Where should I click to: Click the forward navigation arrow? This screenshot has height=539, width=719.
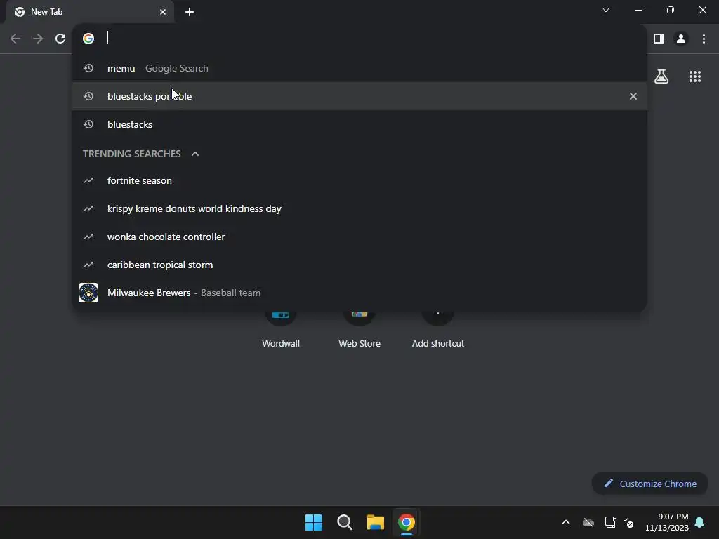pos(38,39)
